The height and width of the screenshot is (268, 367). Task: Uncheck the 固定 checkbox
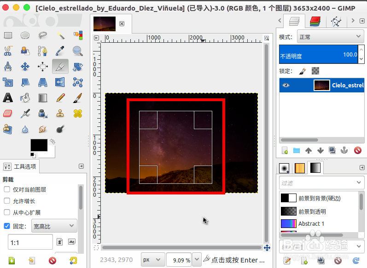point(7,226)
